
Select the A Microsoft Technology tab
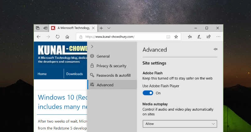(73, 28)
